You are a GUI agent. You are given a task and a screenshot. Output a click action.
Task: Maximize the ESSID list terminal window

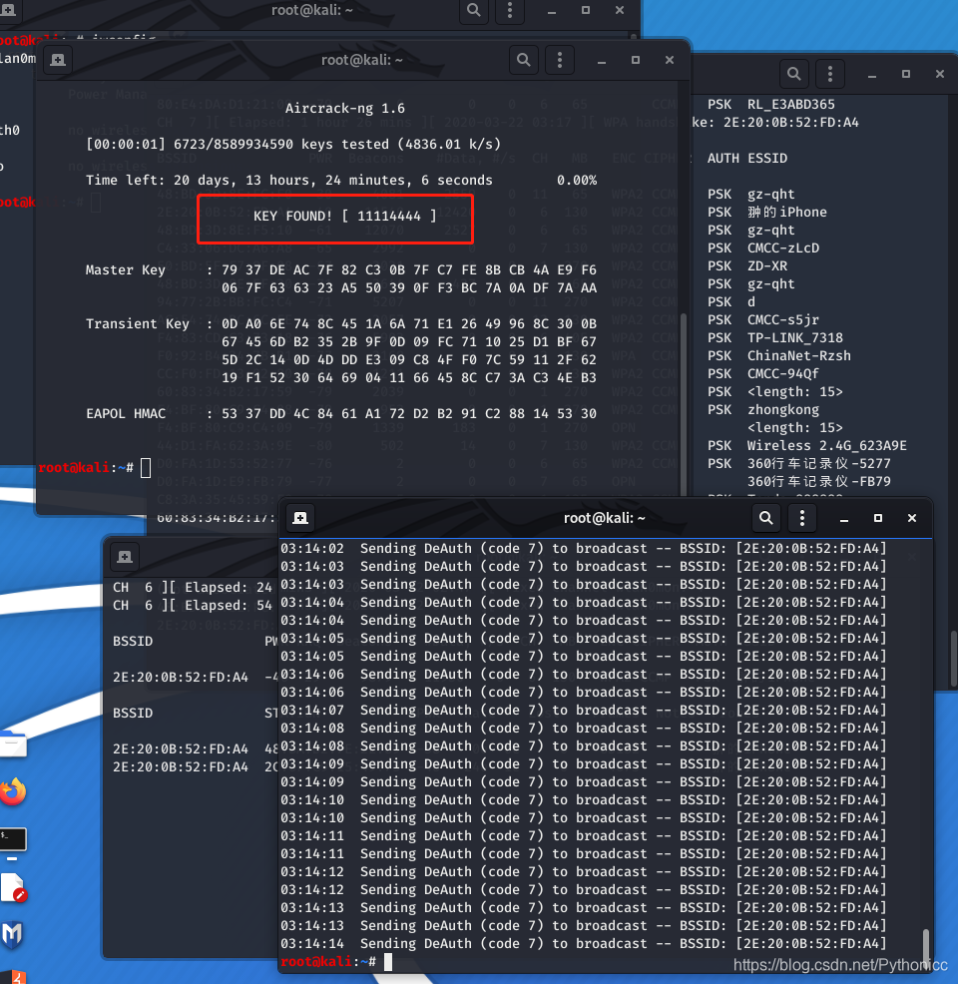click(x=905, y=74)
